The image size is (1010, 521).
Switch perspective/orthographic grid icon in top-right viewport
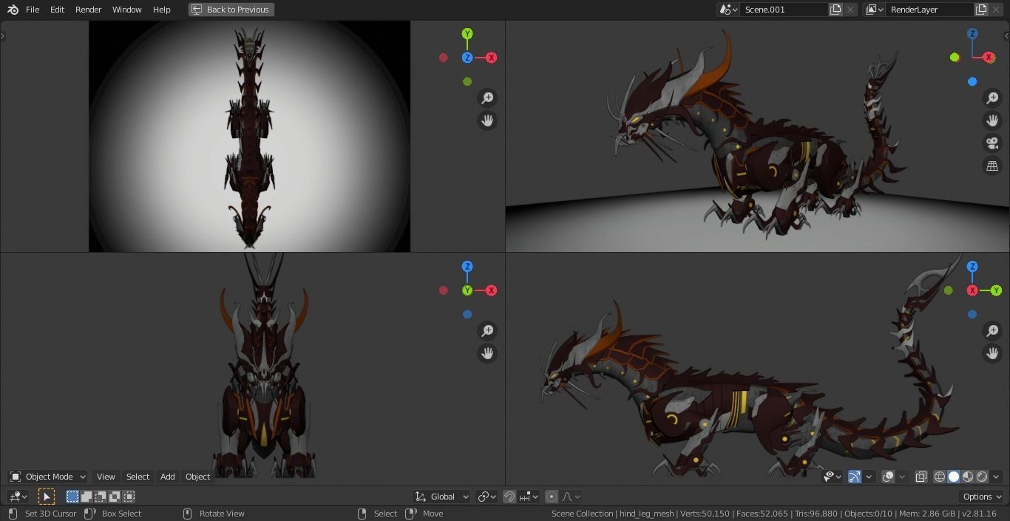[992, 166]
